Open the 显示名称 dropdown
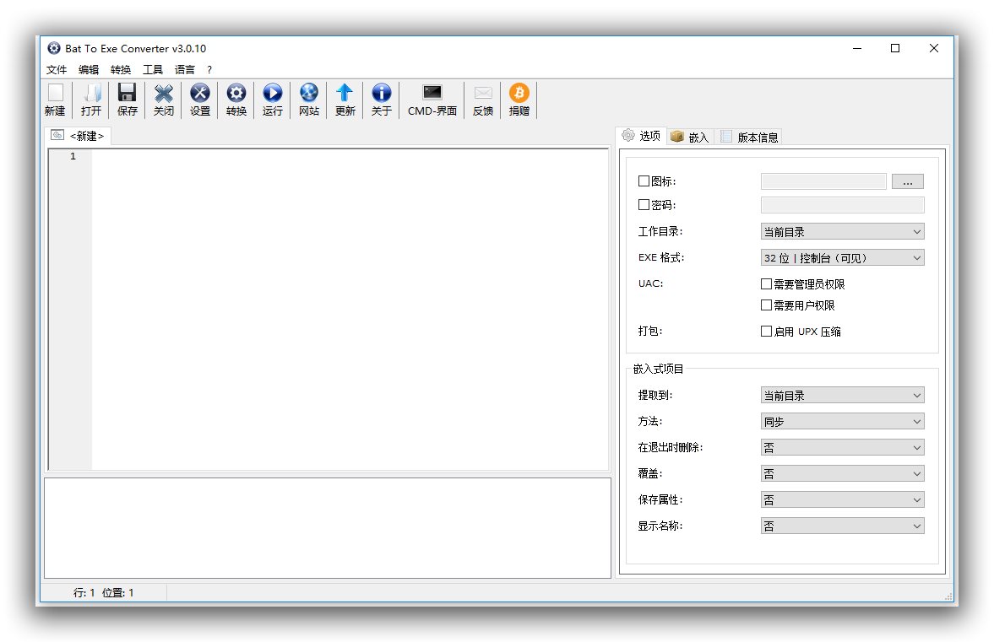This screenshot has width=994, height=642. pos(843,526)
